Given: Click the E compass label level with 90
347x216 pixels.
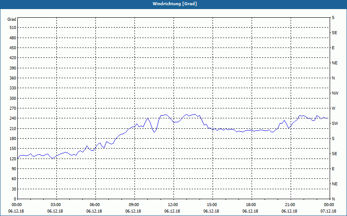Looking at the screenshot, I should 333,169.
